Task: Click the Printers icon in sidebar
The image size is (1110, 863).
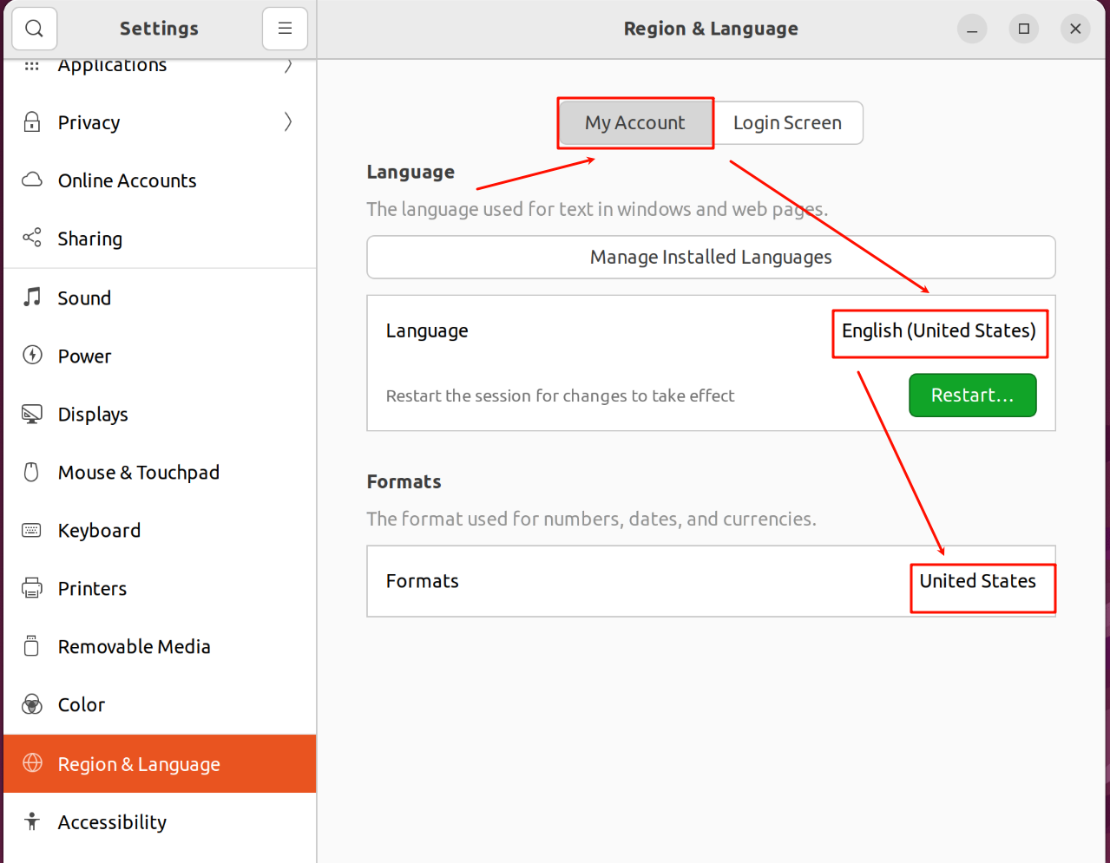Action: 32,588
